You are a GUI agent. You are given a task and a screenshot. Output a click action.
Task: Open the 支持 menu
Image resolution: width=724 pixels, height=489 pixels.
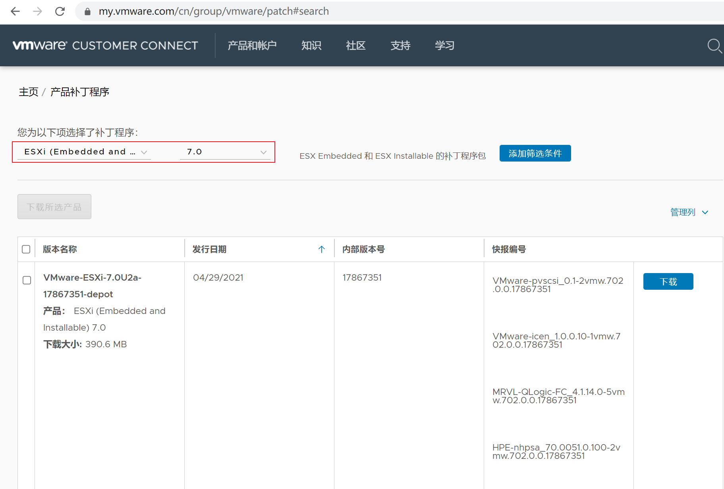(x=400, y=45)
